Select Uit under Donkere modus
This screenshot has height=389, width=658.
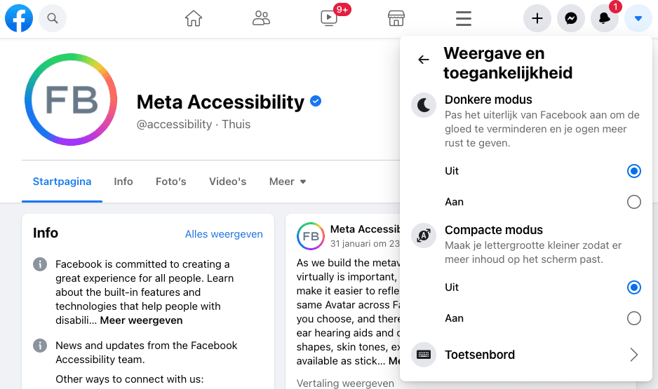click(x=633, y=171)
